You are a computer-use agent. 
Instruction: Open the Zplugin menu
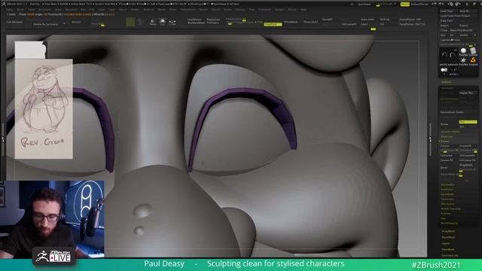(x=279, y=10)
